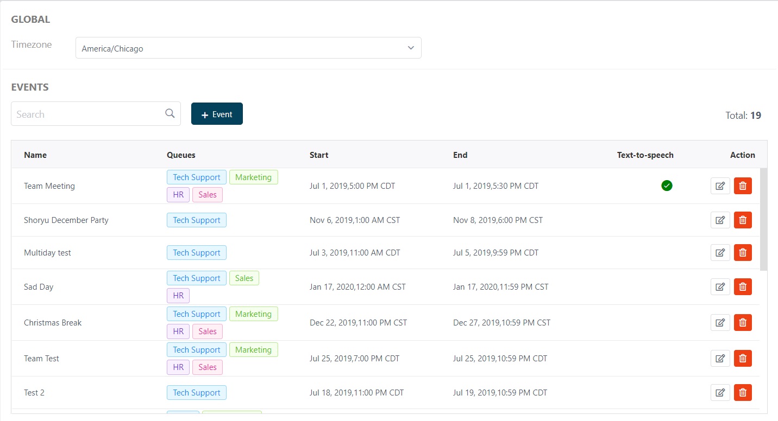Click the Queues column header
The image size is (778, 421).
pos(181,155)
